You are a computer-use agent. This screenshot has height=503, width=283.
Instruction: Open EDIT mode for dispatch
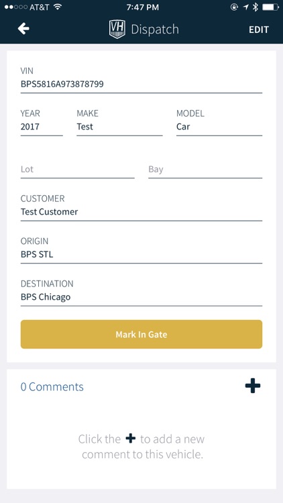pyautogui.click(x=259, y=30)
